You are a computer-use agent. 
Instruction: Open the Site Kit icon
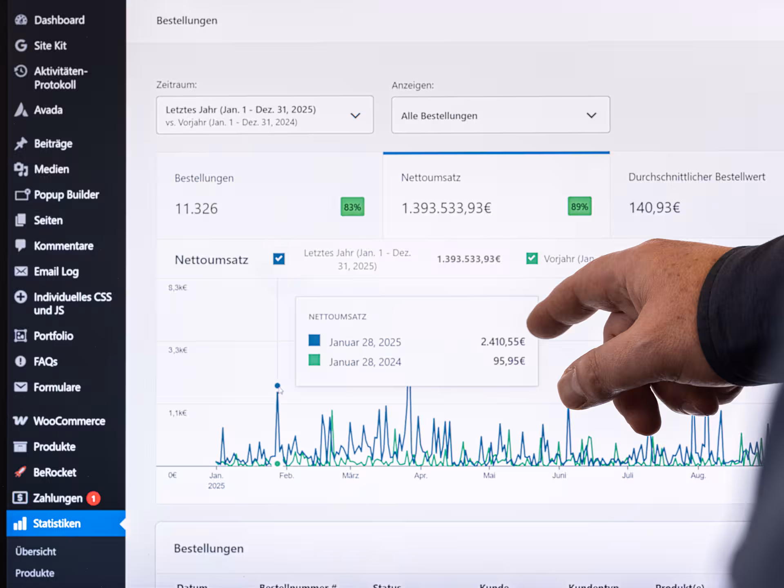tap(20, 46)
